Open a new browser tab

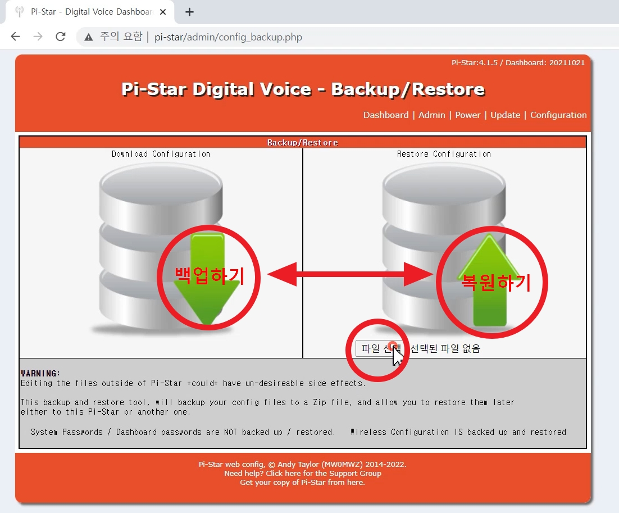tap(189, 12)
